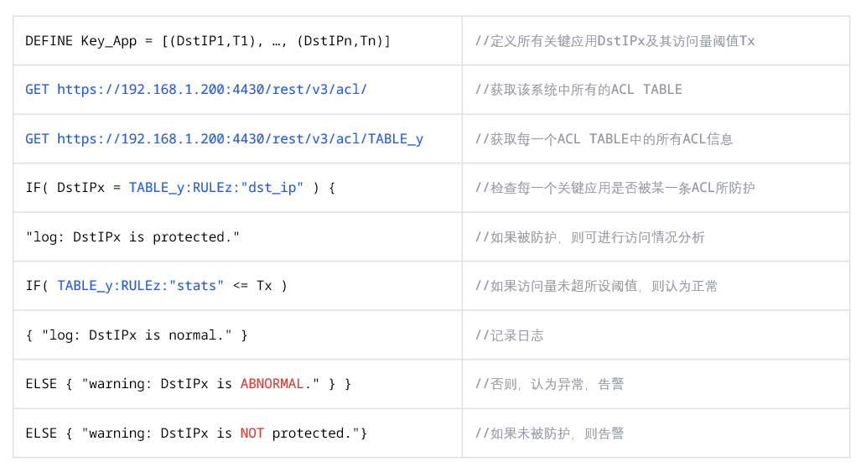This screenshot has width=861, height=467.
Task: Click the comment 如果未被防护，则告警
Action: click(x=550, y=433)
